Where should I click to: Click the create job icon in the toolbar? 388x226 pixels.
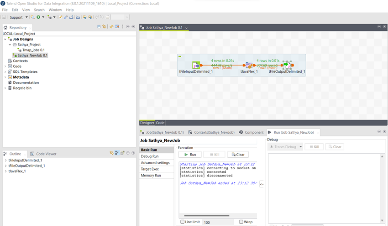click(x=49, y=17)
